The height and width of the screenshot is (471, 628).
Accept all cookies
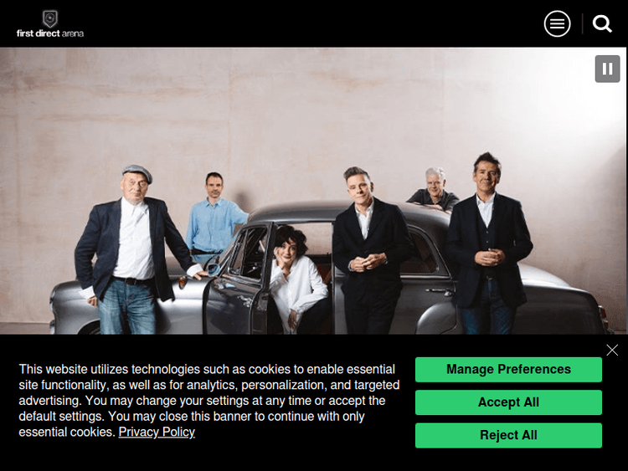click(x=508, y=402)
